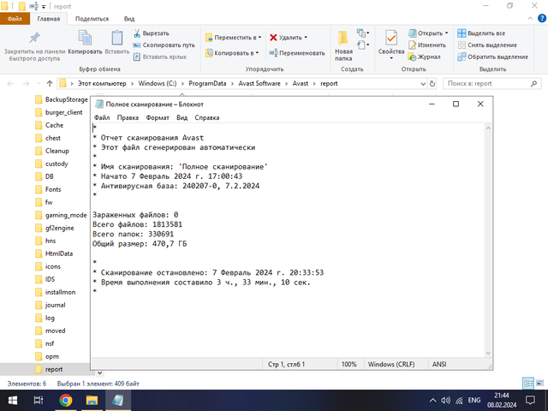The height and width of the screenshot is (411, 548).
Task: Open Explorer help question-mark icon
Action: [x=542, y=18]
